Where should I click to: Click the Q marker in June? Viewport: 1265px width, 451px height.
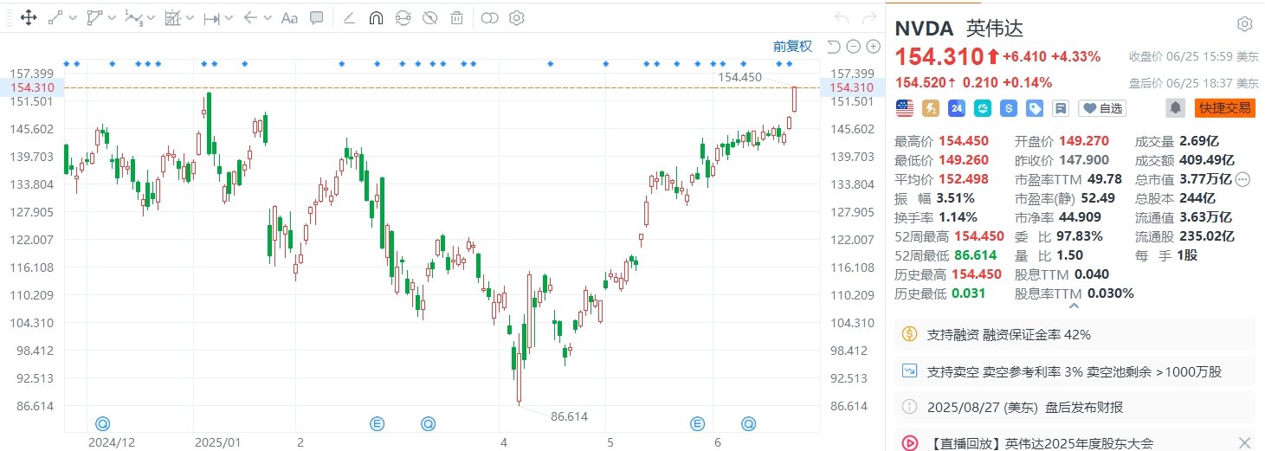(747, 423)
